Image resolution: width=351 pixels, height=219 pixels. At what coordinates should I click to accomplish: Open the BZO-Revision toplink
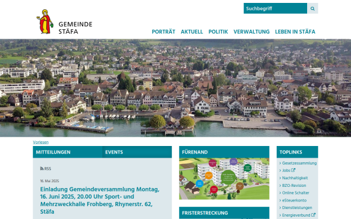294,186
